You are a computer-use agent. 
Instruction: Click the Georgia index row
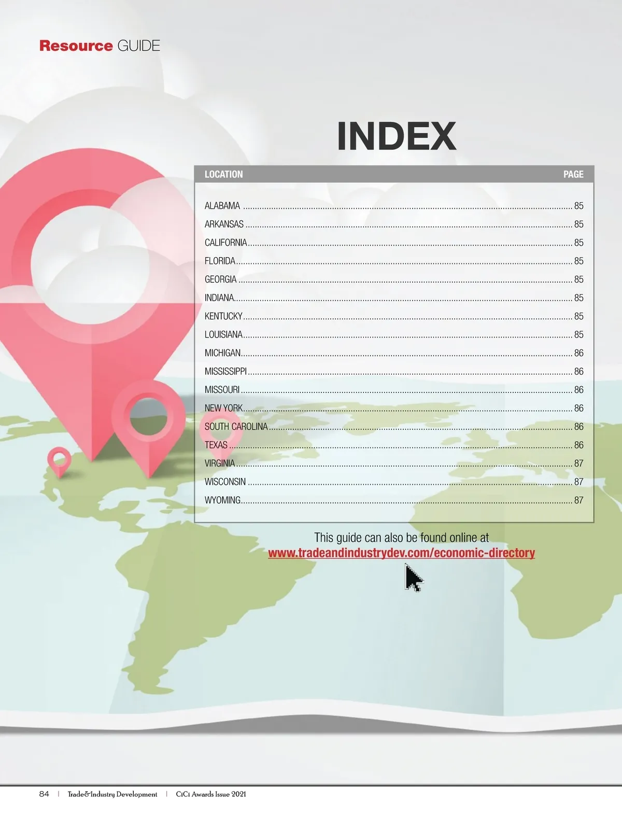221,279
